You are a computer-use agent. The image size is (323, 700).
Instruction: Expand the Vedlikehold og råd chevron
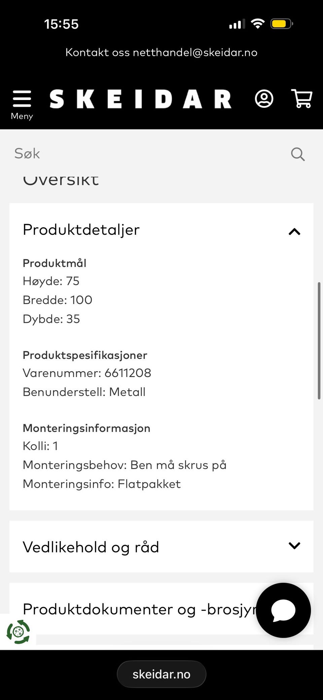point(294,546)
